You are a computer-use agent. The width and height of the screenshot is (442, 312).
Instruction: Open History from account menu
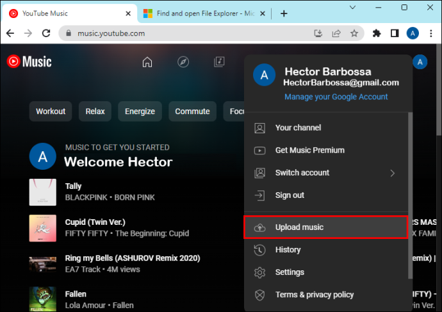(326, 250)
